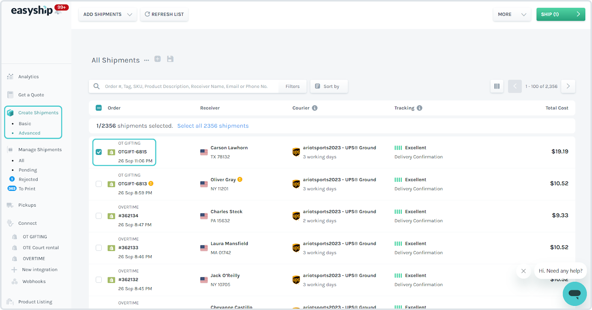Click the Receiver column header
The image size is (592, 310).
(210, 108)
